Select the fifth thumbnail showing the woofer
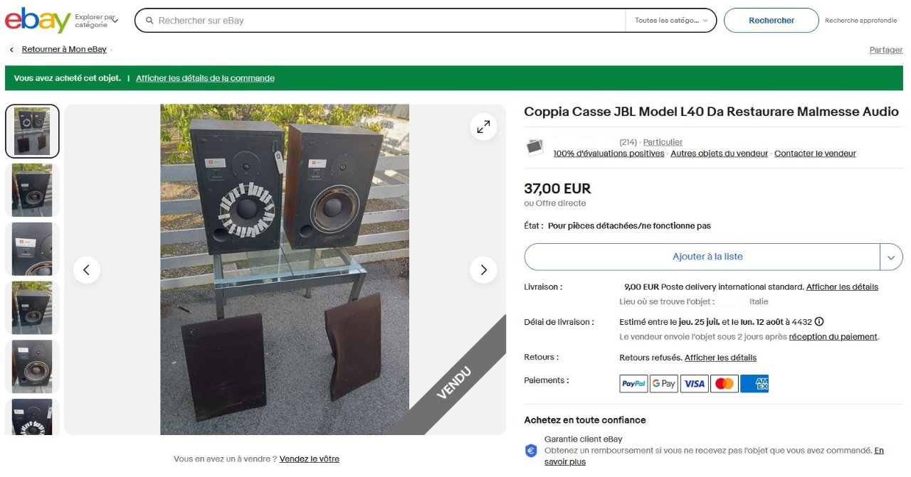The height and width of the screenshot is (477, 911). (x=32, y=366)
